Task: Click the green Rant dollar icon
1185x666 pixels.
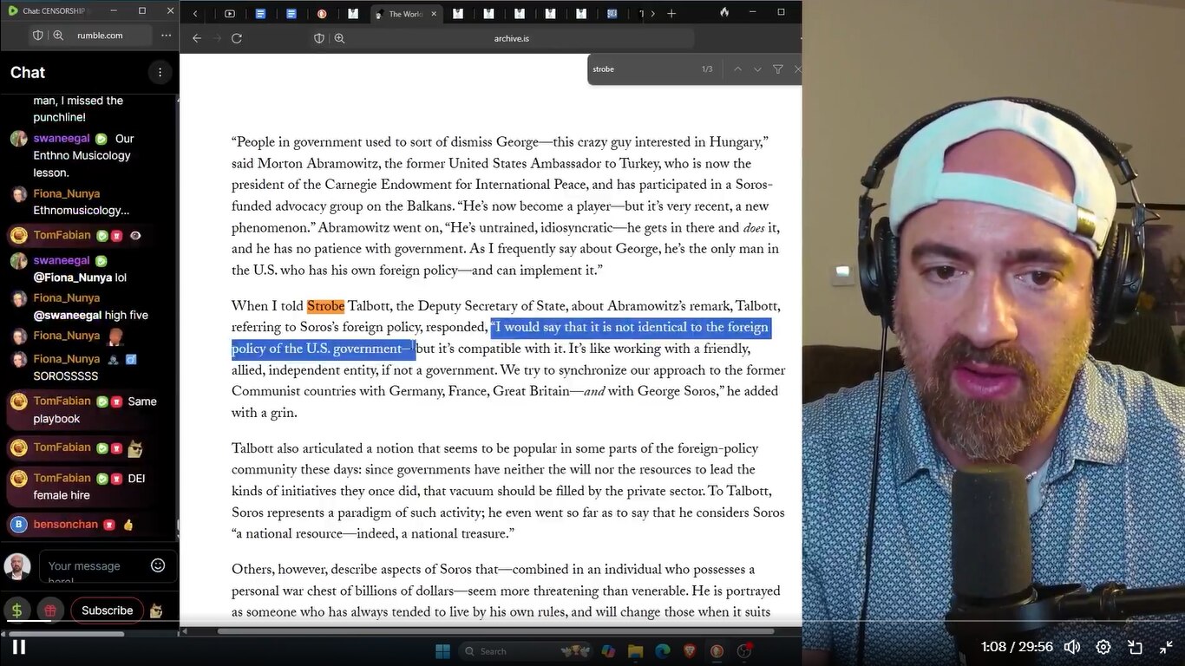Action: click(17, 610)
